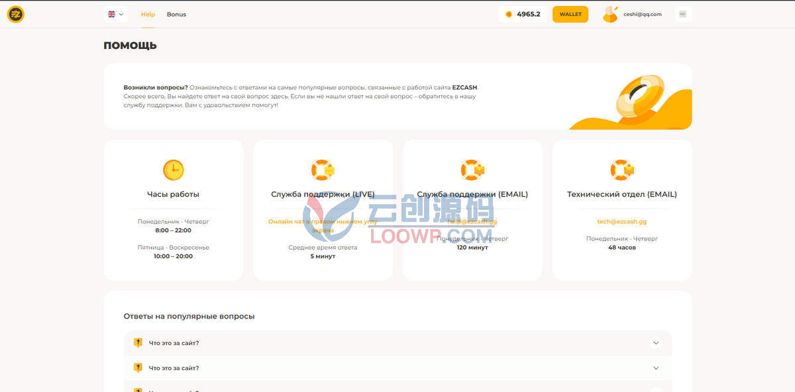795x392 pixels.
Task: Click the ПОМОЩЬ page heading
Action: 130,46
